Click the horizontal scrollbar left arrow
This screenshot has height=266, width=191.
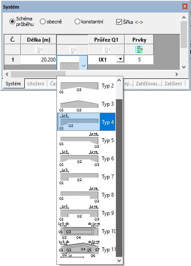point(7,74)
